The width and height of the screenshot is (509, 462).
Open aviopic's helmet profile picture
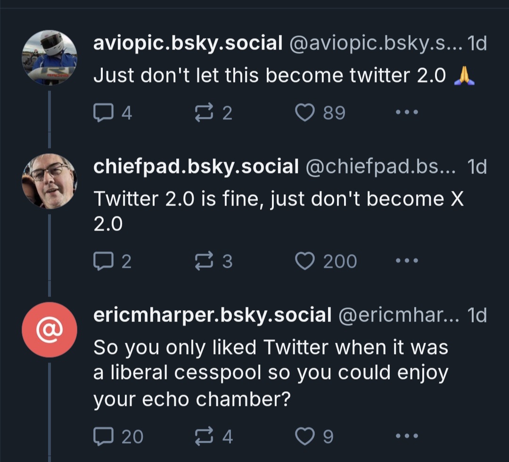(x=49, y=58)
